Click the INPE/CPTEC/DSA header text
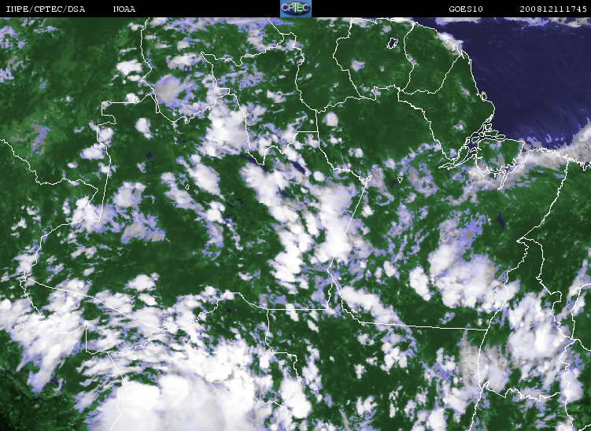 point(45,9)
